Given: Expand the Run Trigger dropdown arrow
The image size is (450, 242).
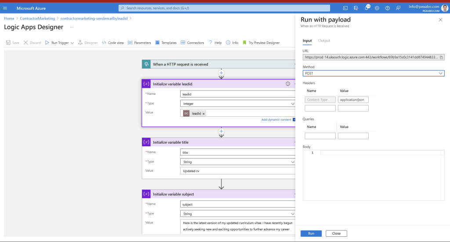Looking at the screenshot, I should click(73, 43).
